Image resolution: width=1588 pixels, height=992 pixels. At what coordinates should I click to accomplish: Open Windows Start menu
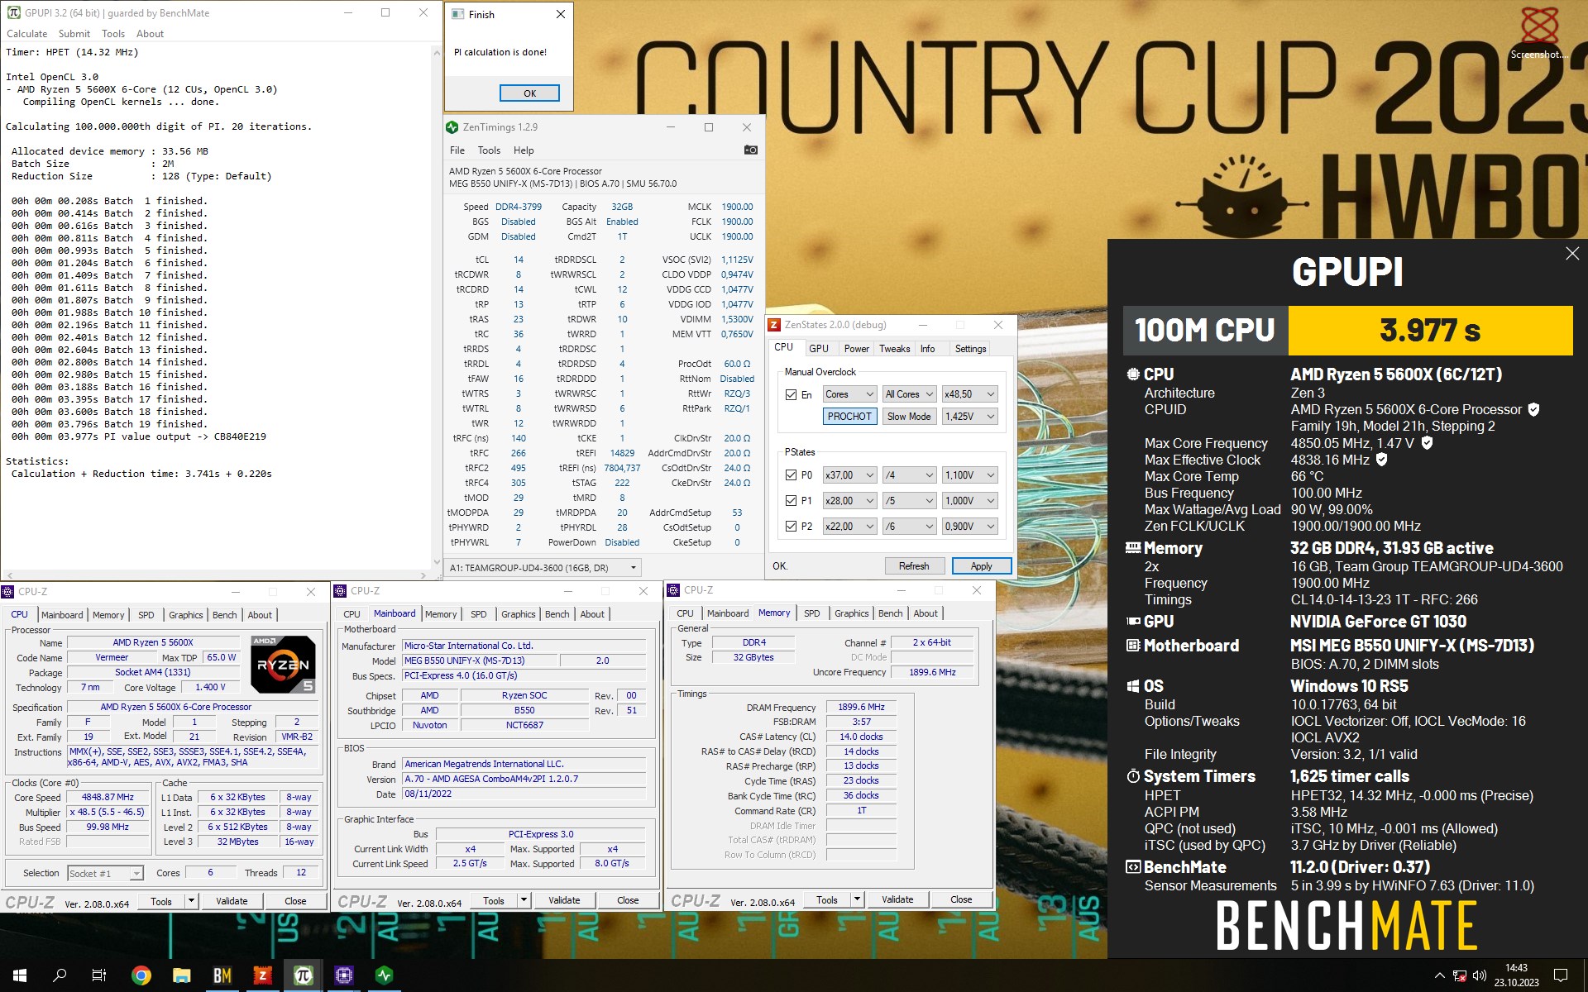[20, 975]
